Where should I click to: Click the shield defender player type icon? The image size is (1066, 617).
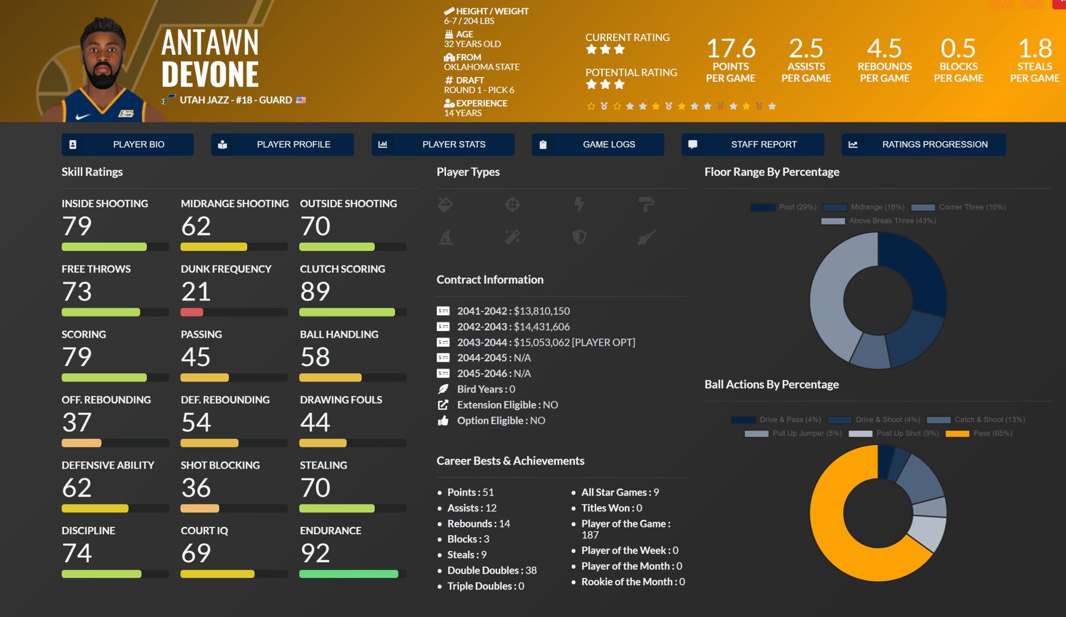point(579,237)
